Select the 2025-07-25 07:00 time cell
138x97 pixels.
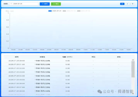16,87
